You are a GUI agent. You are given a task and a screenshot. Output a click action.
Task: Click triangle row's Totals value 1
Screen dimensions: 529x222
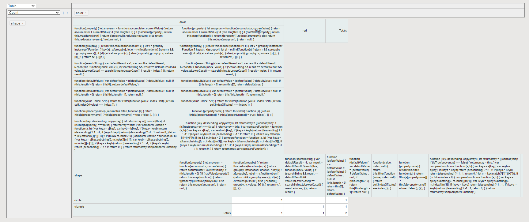tap(337, 207)
